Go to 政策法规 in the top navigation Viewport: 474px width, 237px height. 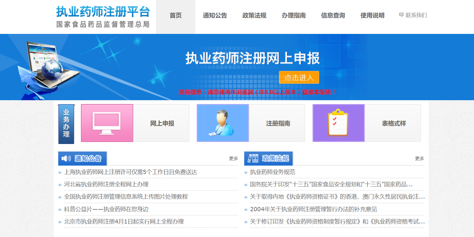pos(254,16)
